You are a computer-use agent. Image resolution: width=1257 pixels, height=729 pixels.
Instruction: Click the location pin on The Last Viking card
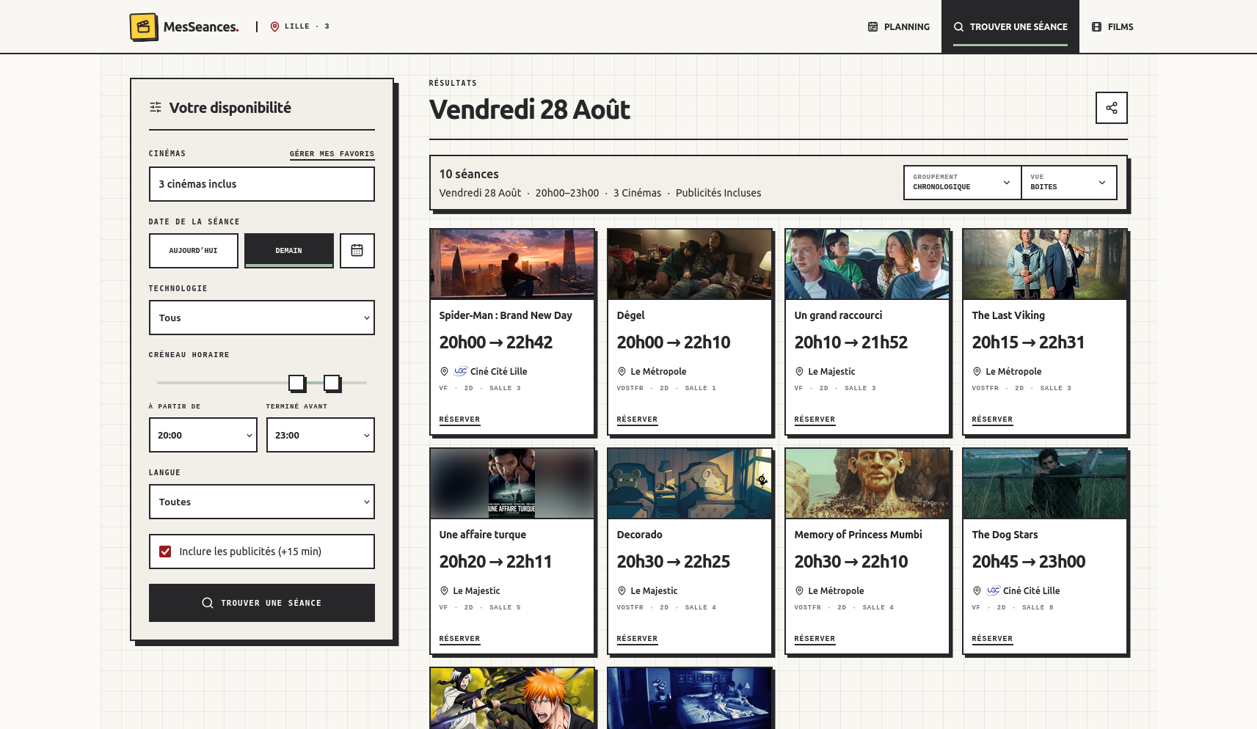tap(977, 371)
